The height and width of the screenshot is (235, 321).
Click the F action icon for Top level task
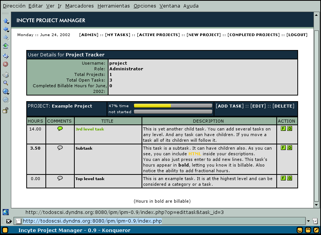283,178
